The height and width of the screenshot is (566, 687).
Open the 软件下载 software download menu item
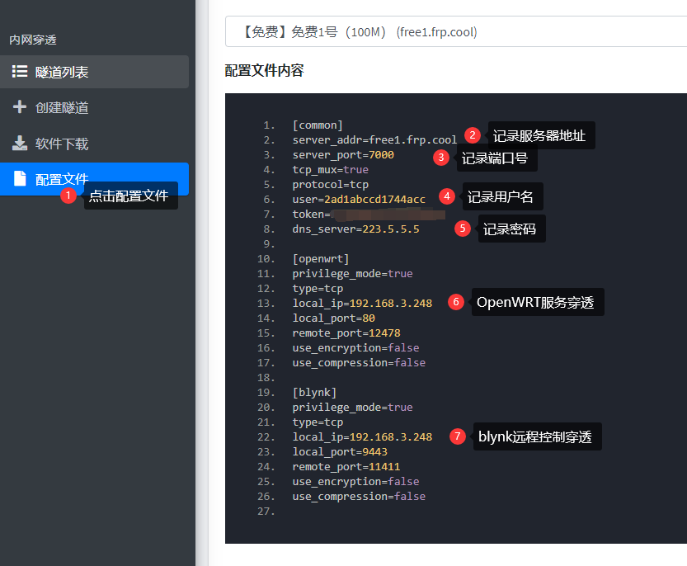(x=94, y=144)
